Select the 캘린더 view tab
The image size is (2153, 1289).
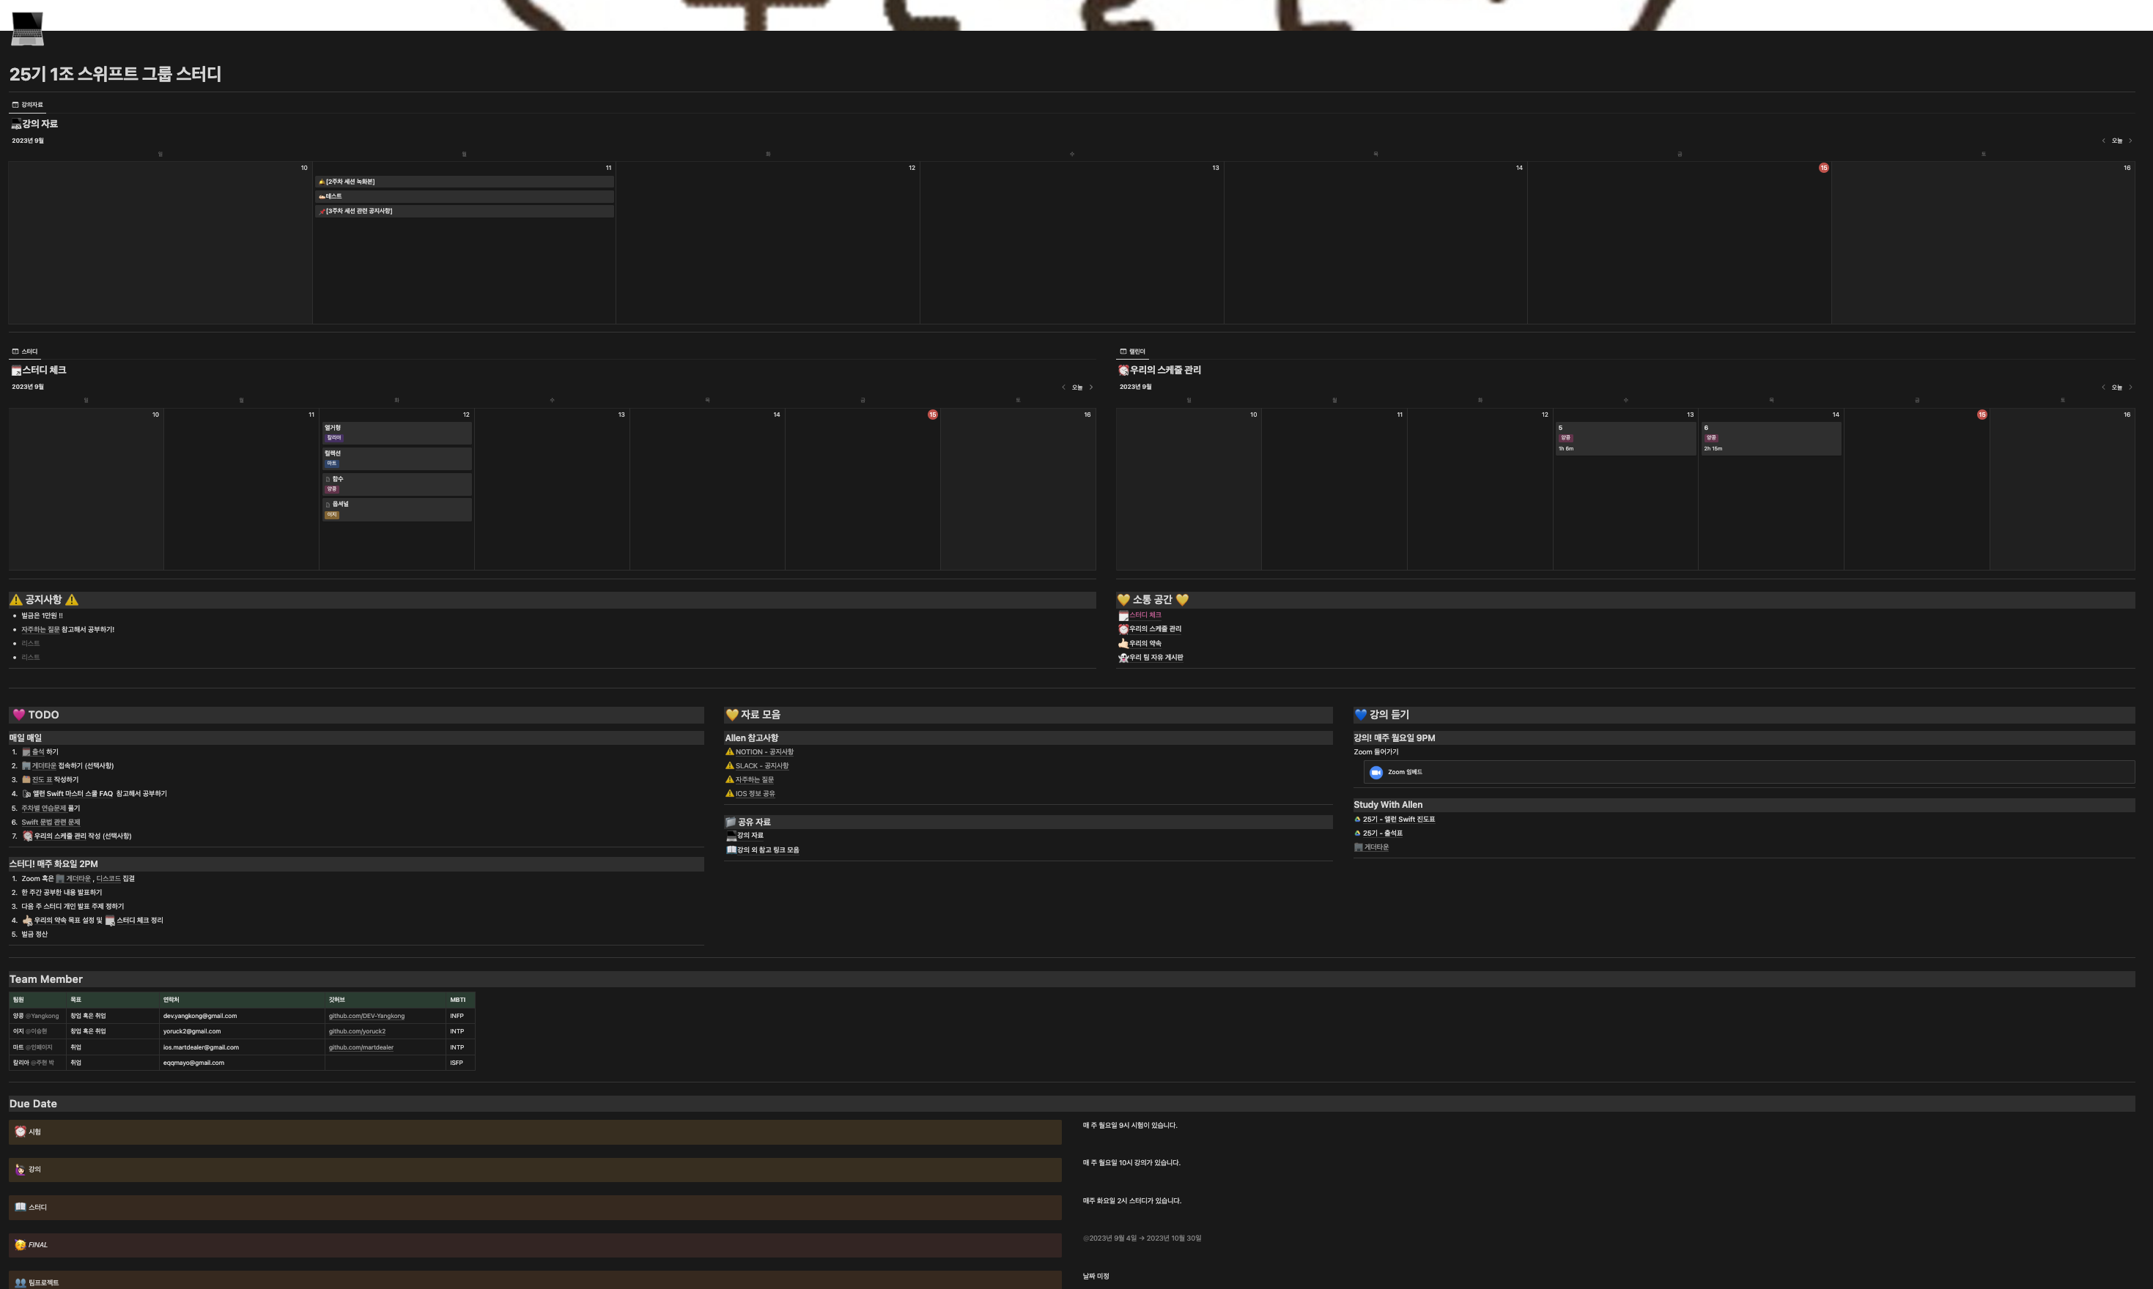(x=1132, y=352)
